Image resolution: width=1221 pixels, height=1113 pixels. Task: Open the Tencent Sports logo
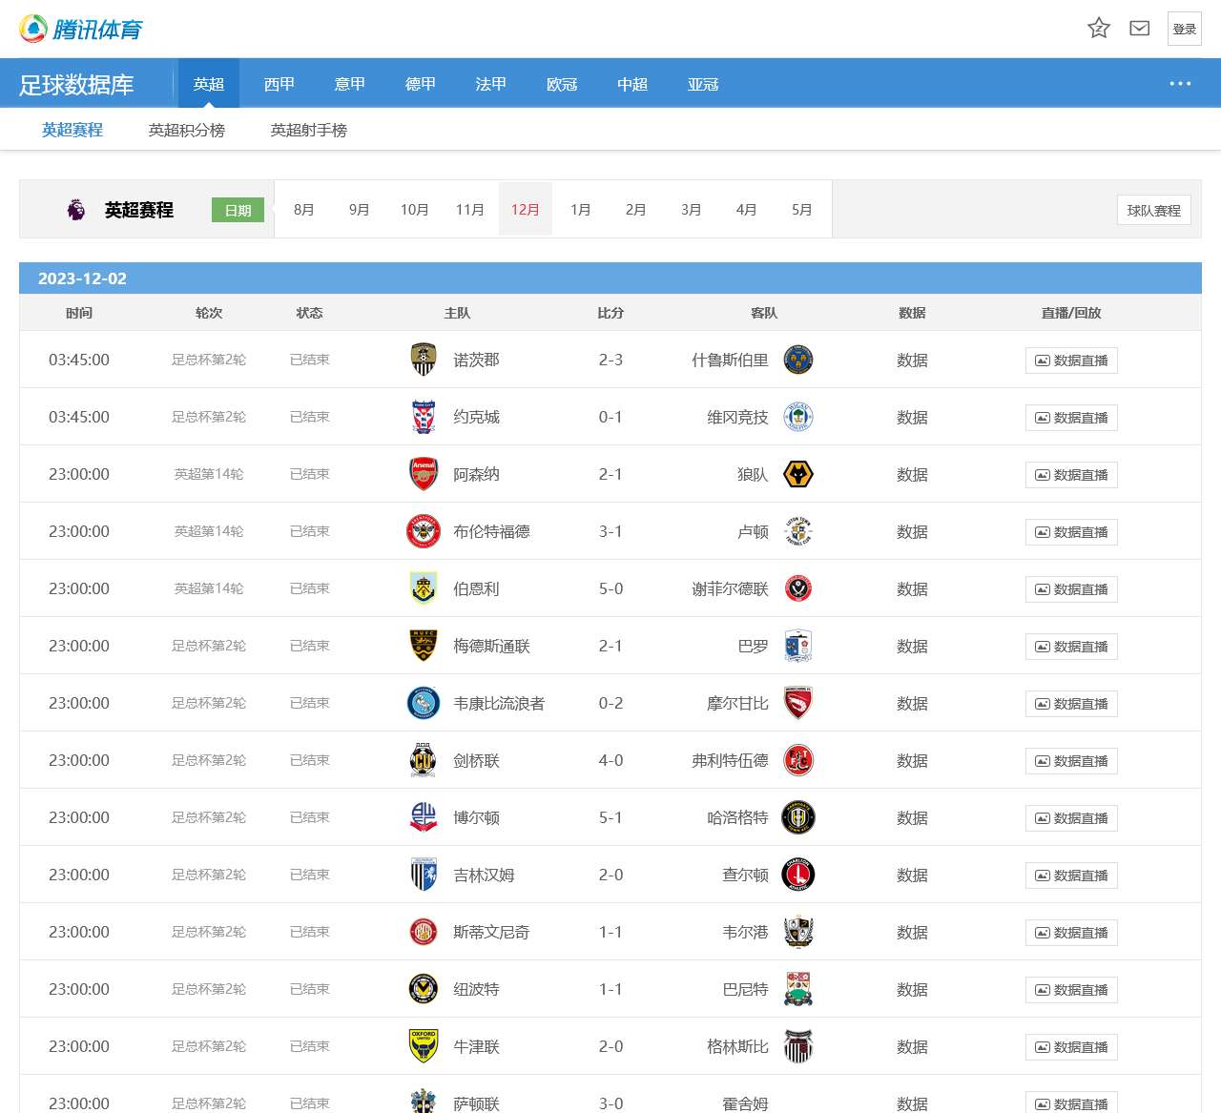81,29
